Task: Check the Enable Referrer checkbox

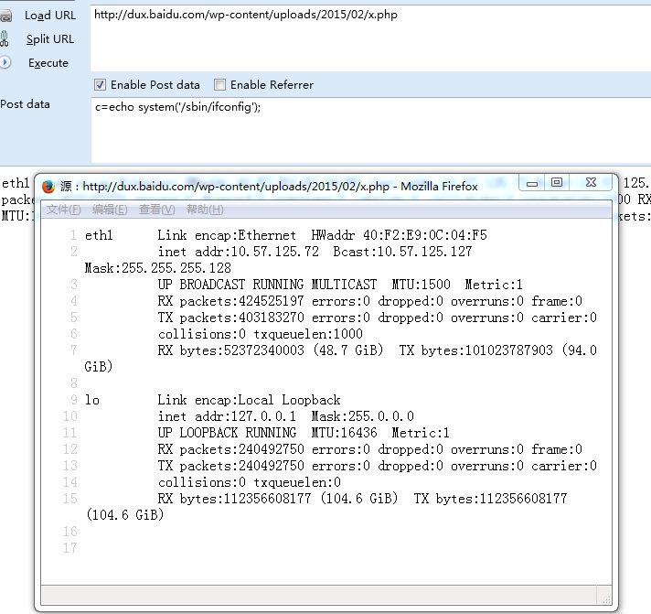Action: click(219, 85)
